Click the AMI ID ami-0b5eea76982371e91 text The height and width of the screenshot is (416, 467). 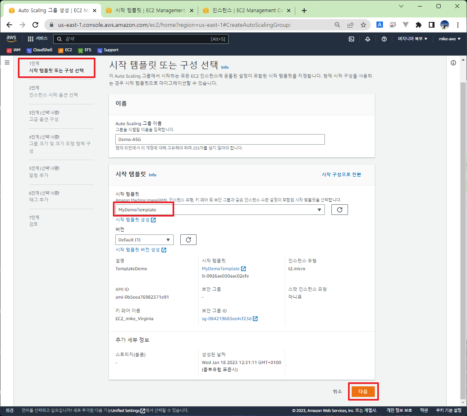[142, 297]
